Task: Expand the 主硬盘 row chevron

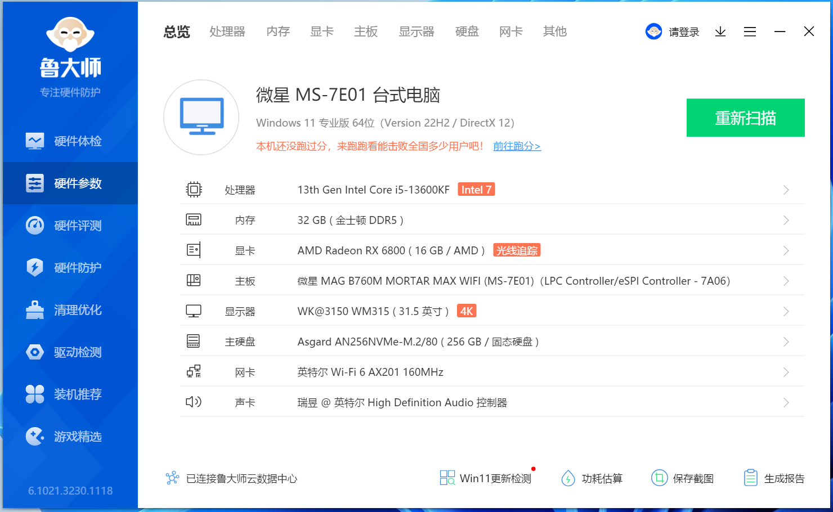Action: tap(786, 342)
